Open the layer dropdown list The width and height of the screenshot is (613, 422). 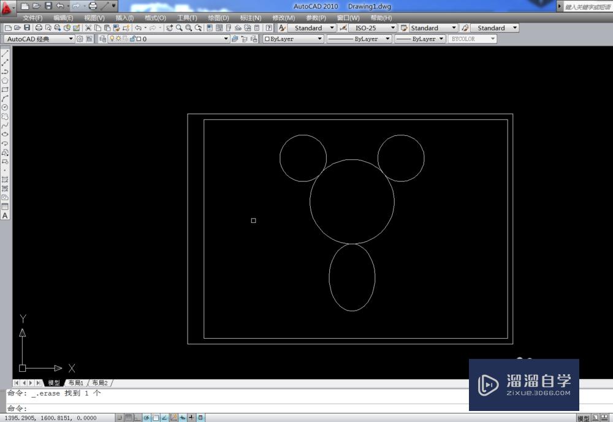226,38
